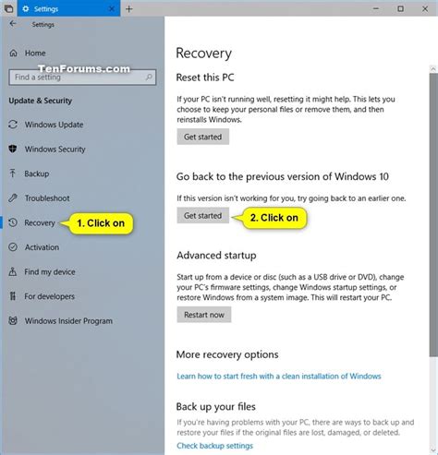
Task: Open the Troubleshoot page
Action: (47, 198)
